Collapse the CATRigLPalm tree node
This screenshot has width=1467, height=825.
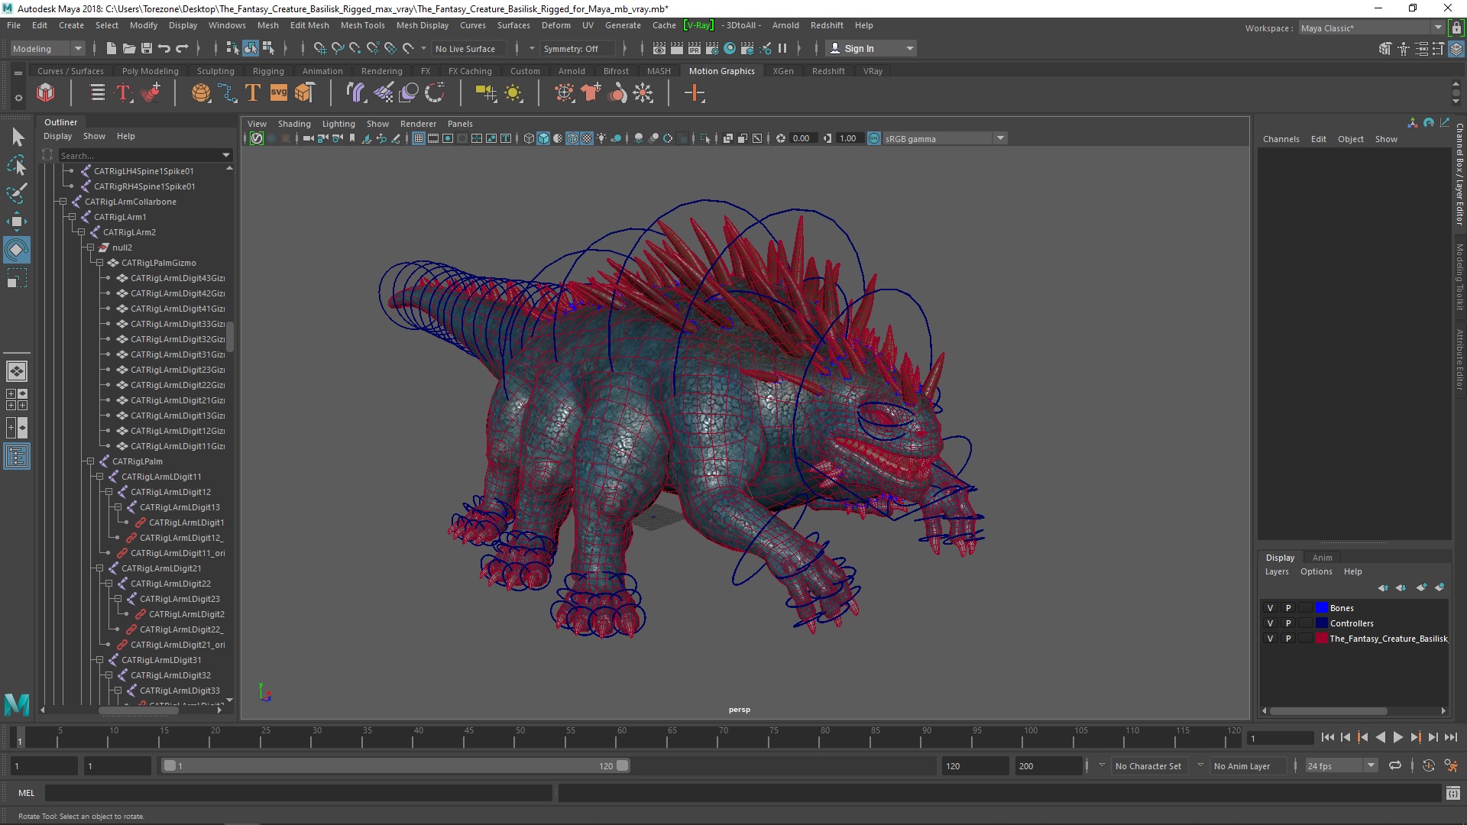coord(90,461)
